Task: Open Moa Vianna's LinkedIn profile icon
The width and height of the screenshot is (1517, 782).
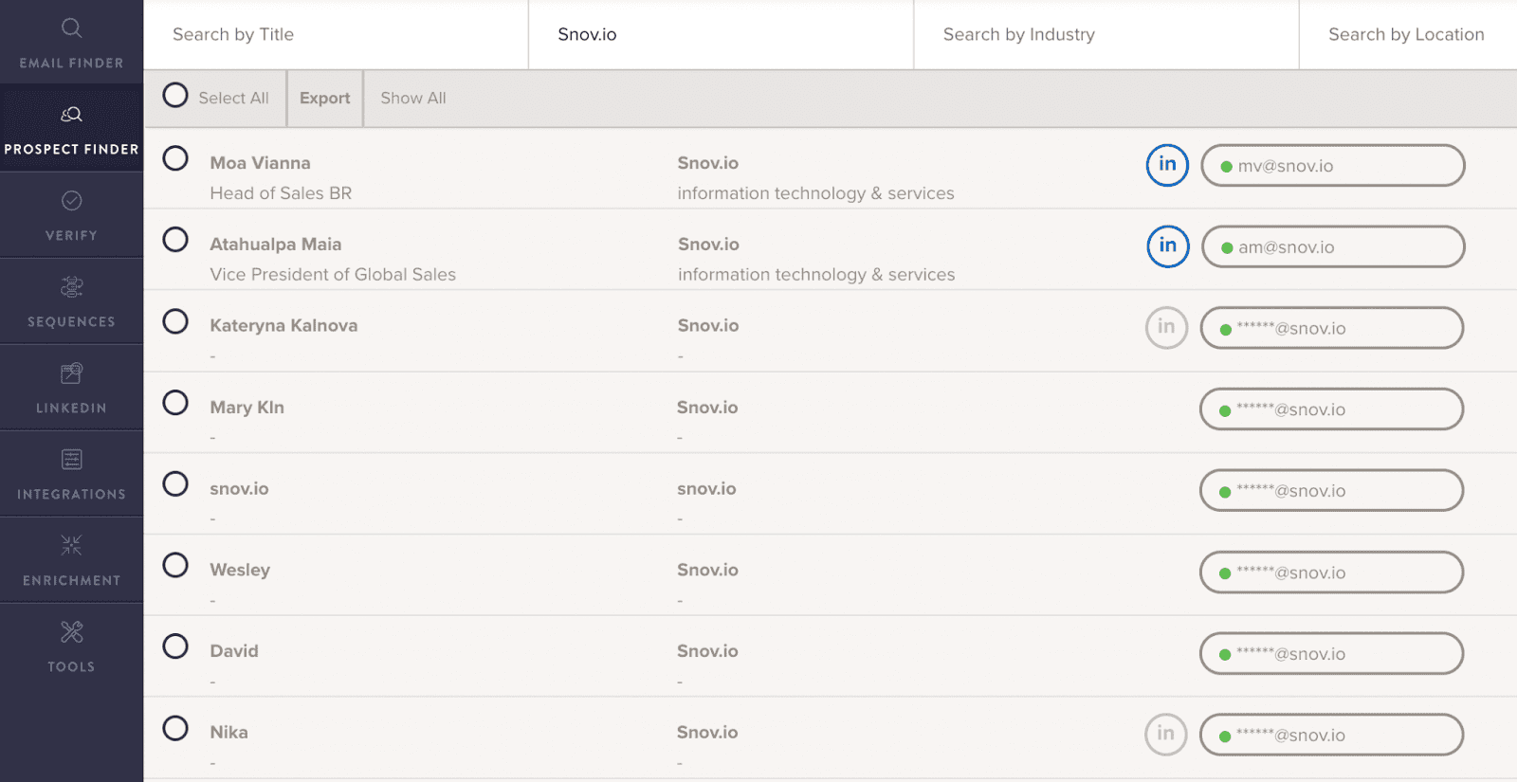Action: (1167, 165)
